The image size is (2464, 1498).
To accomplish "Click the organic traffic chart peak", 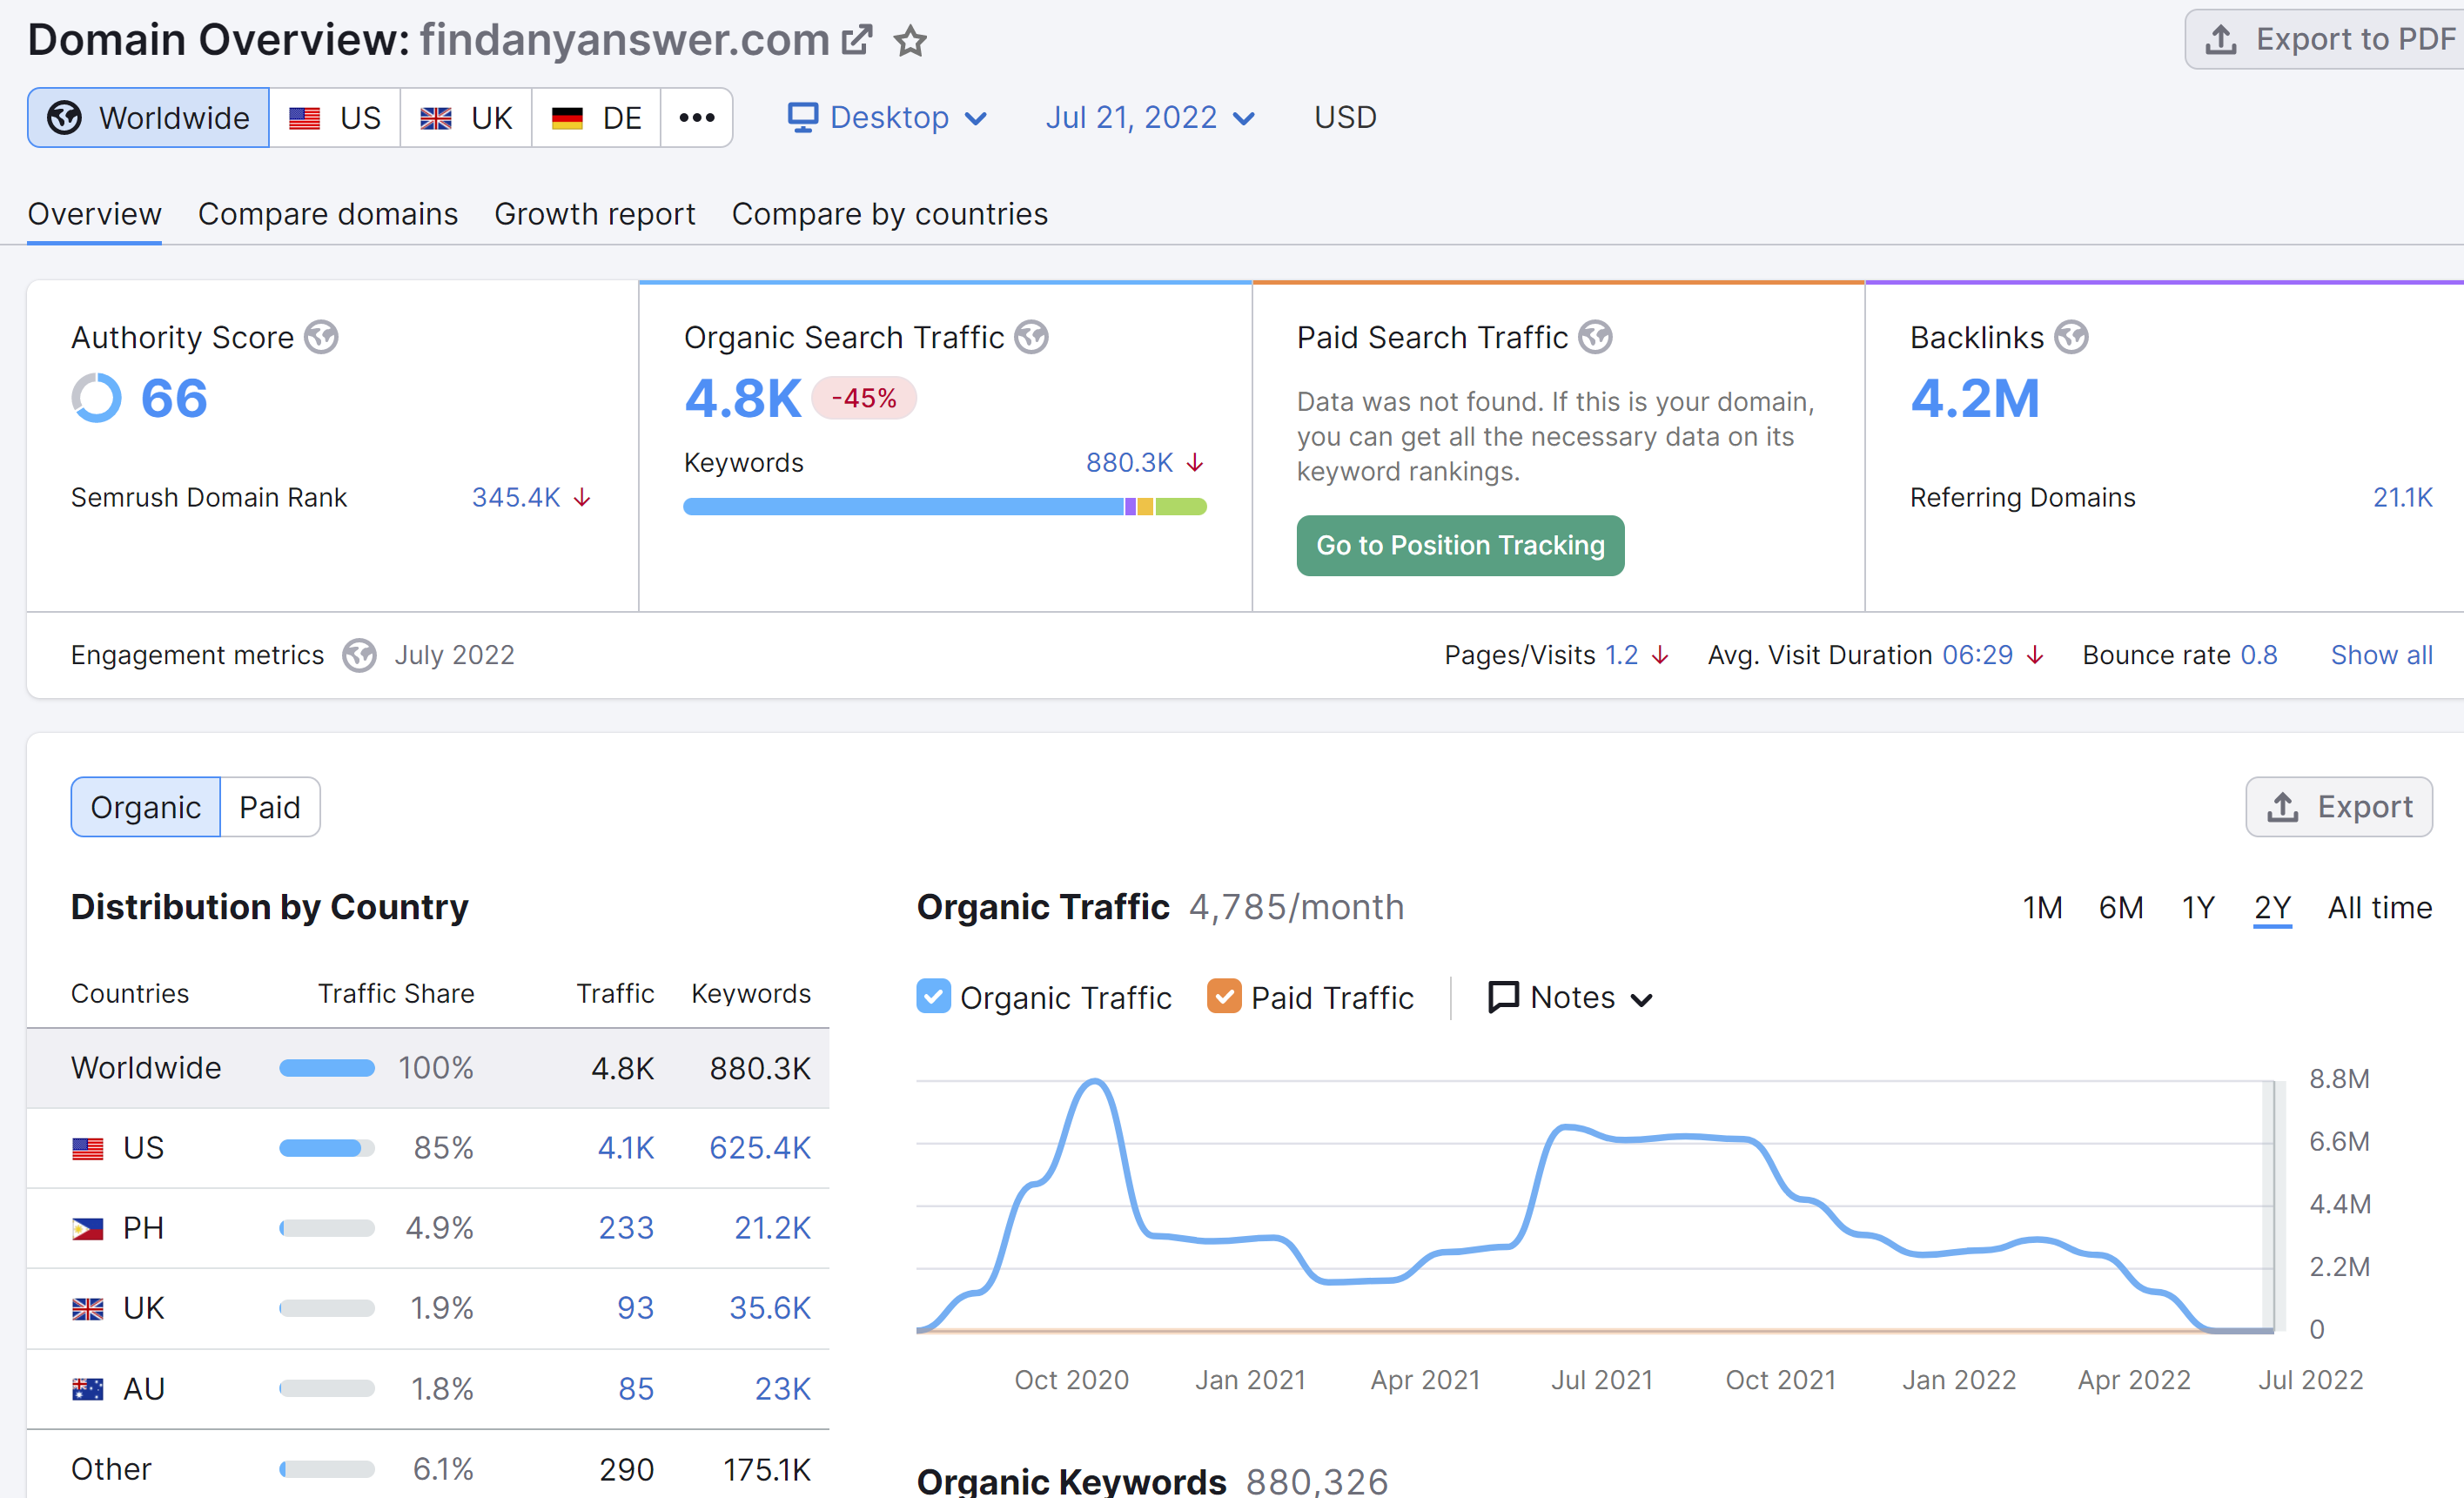I will (1096, 1082).
